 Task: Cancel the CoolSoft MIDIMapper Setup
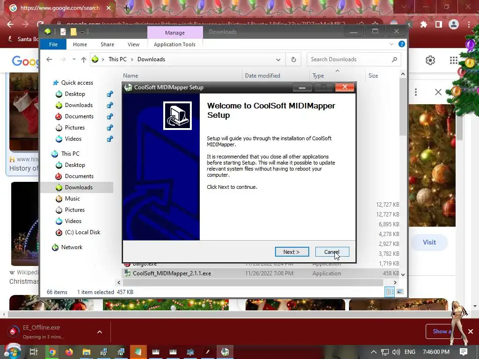click(332, 252)
